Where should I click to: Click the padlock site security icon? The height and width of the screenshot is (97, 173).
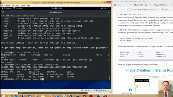[x=131, y=10]
